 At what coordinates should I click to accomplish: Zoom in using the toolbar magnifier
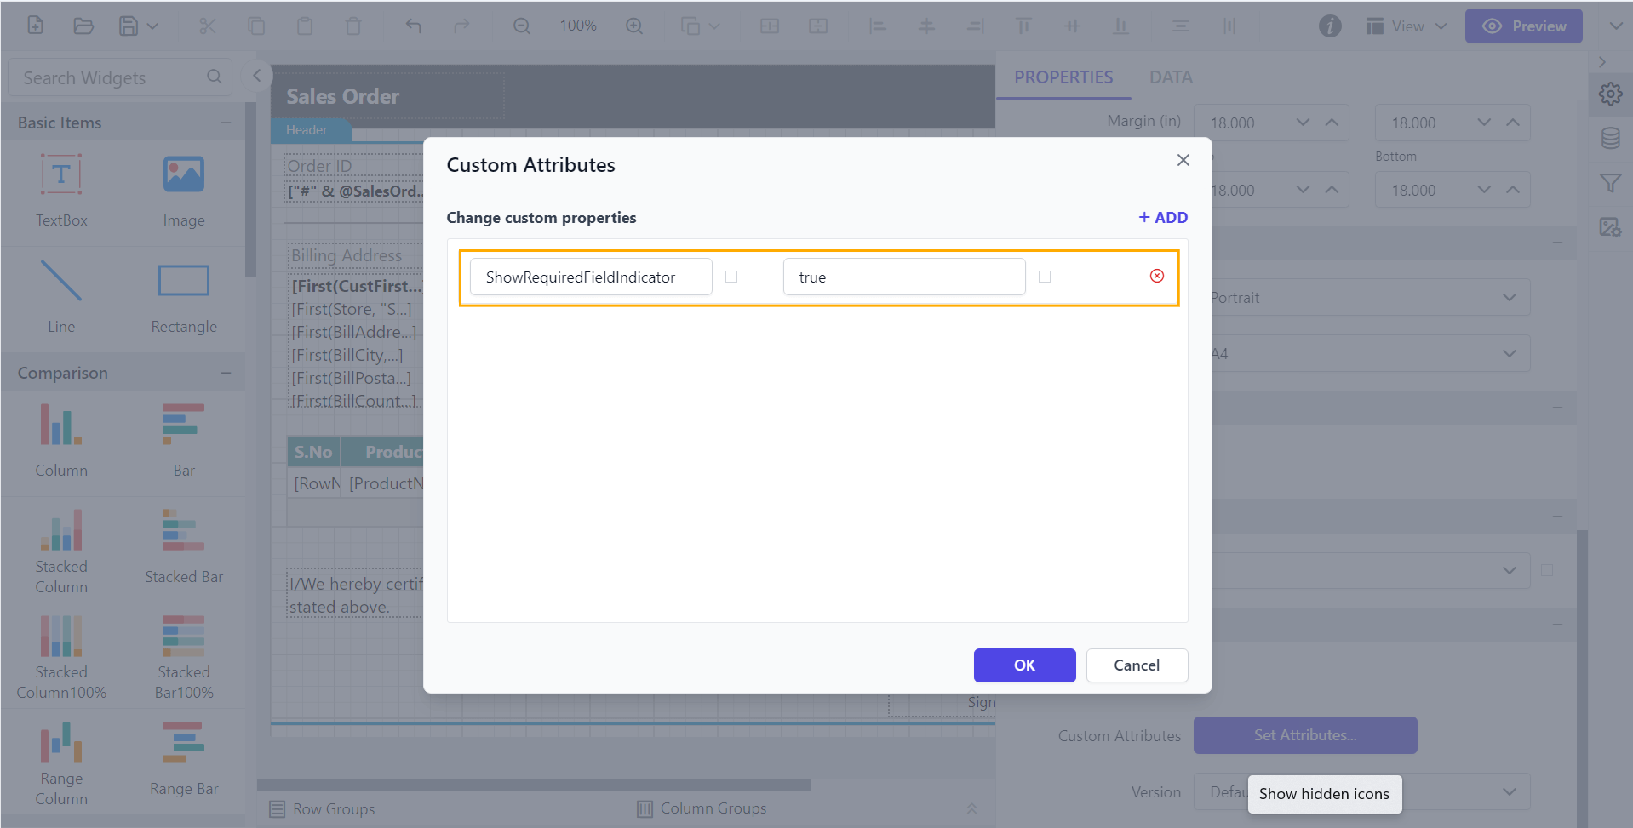click(x=634, y=26)
